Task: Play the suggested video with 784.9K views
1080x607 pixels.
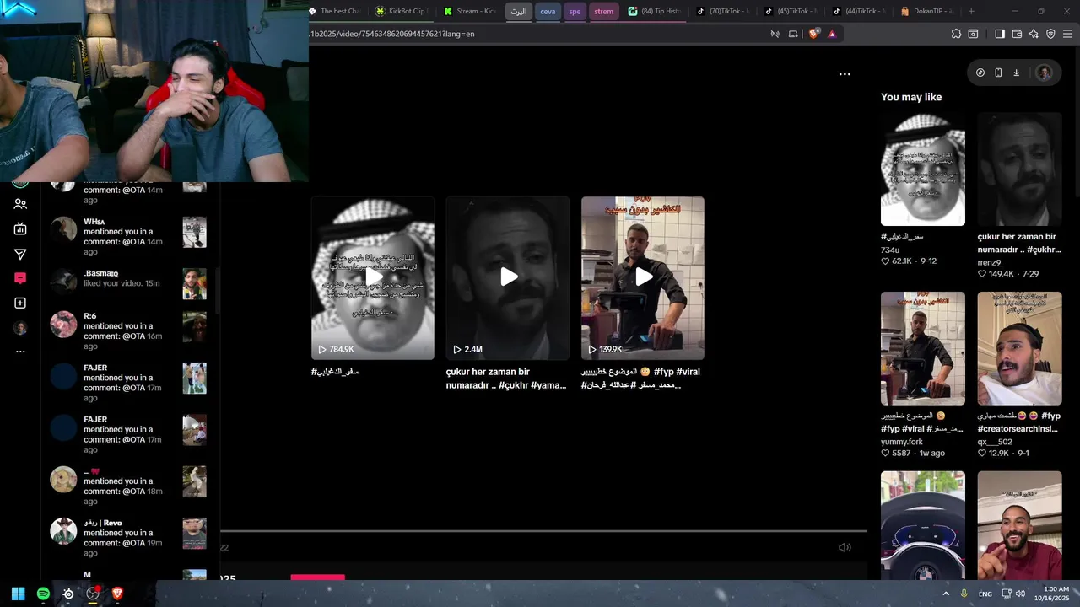Action: coord(373,278)
